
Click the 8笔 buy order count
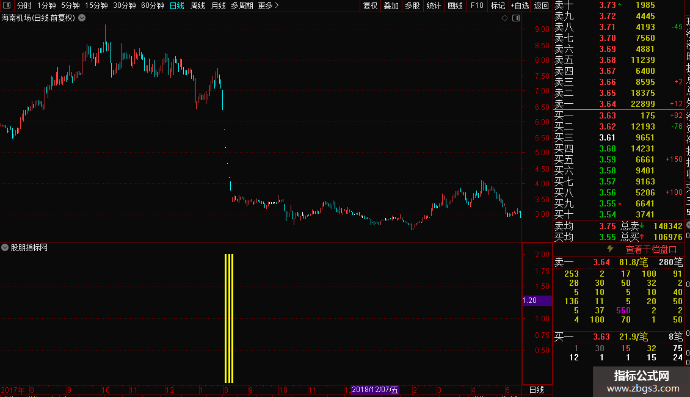676,337
